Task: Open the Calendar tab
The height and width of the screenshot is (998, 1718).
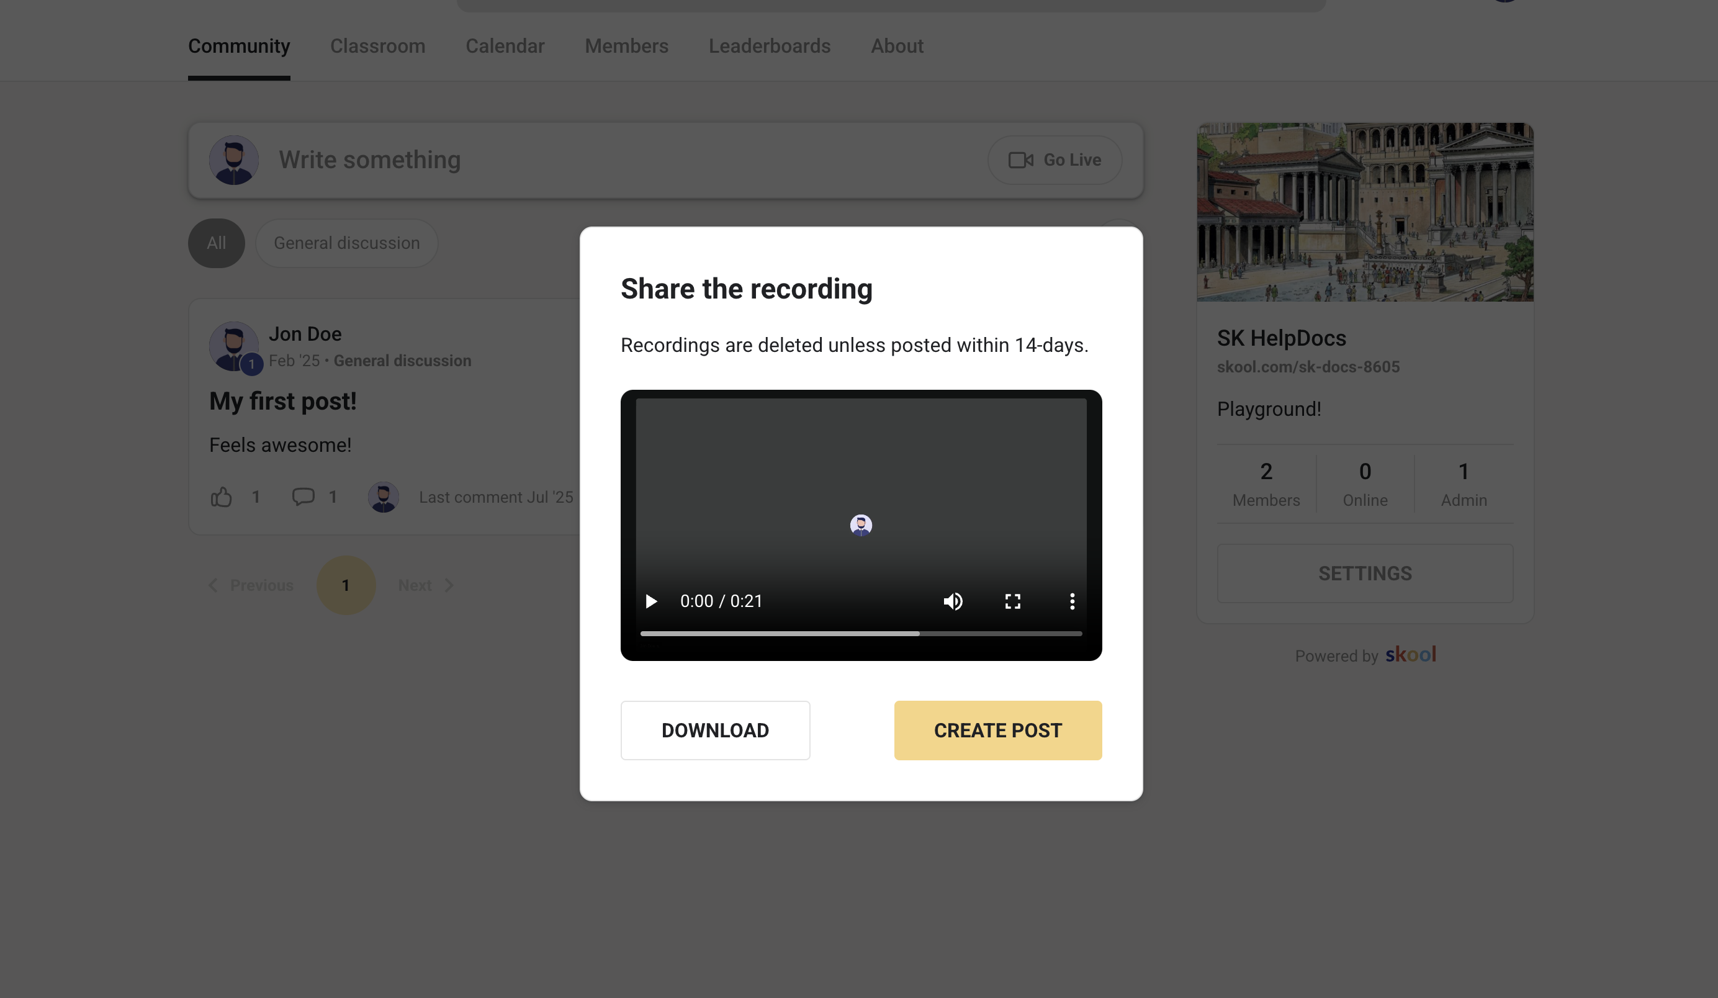Action: pos(505,47)
